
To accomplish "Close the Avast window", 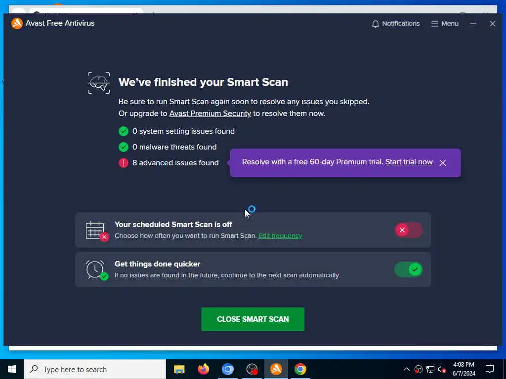I will click(x=493, y=24).
